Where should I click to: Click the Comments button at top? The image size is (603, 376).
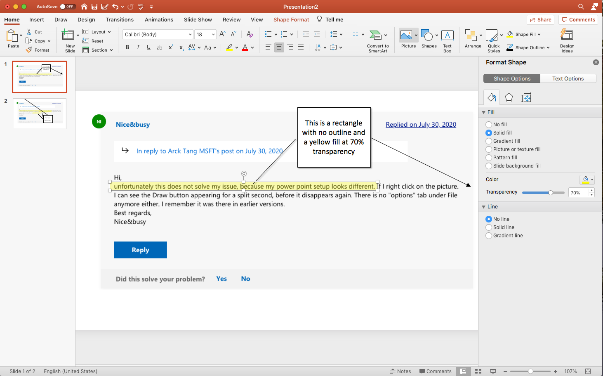578,20
